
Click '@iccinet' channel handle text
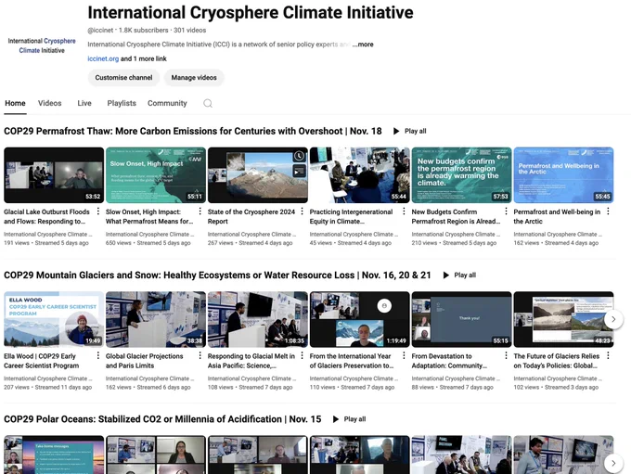100,31
